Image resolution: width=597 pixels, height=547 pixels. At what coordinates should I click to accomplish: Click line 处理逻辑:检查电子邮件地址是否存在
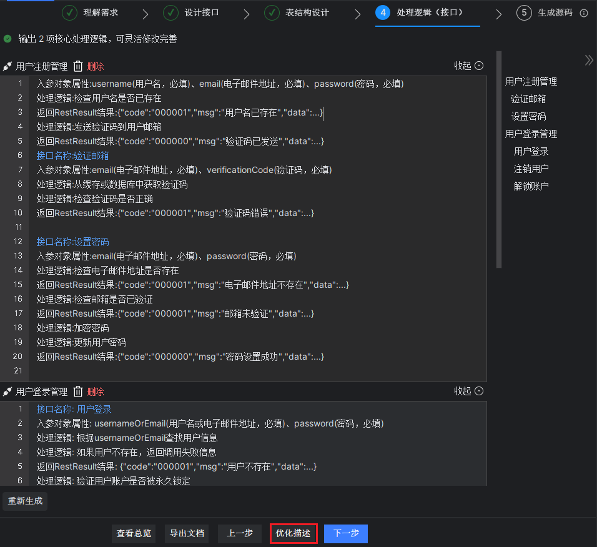[x=107, y=270]
